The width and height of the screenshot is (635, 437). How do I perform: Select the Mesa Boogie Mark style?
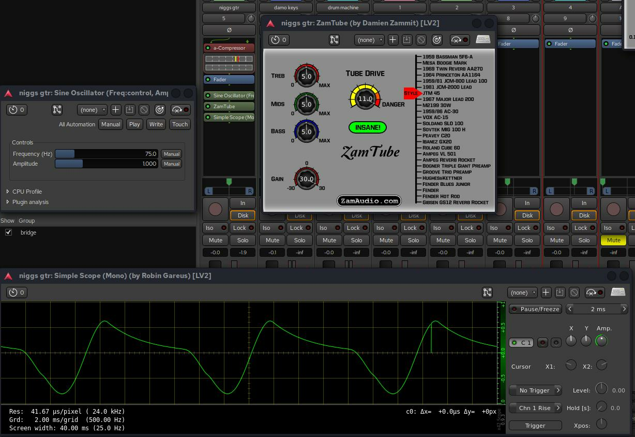coord(445,63)
